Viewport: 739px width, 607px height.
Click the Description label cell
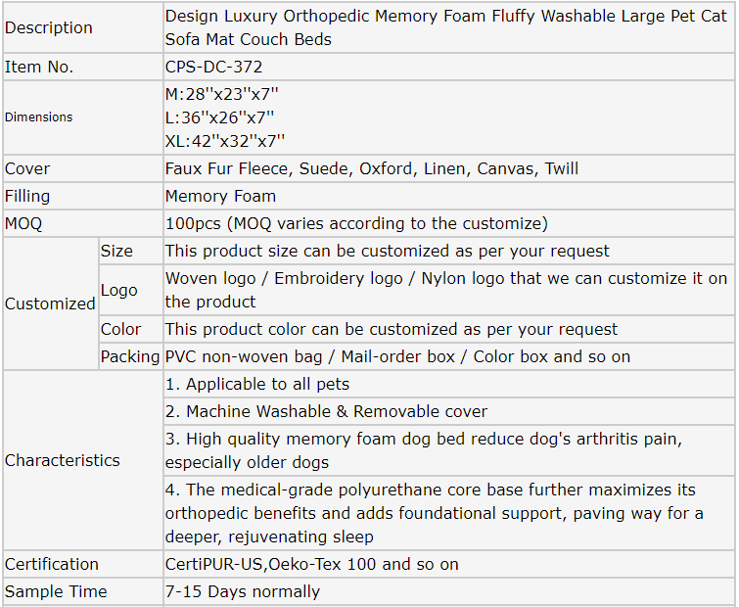click(49, 27)
